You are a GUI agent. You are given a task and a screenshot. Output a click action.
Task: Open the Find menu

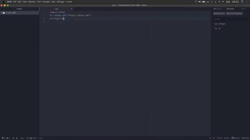(39, 2)
